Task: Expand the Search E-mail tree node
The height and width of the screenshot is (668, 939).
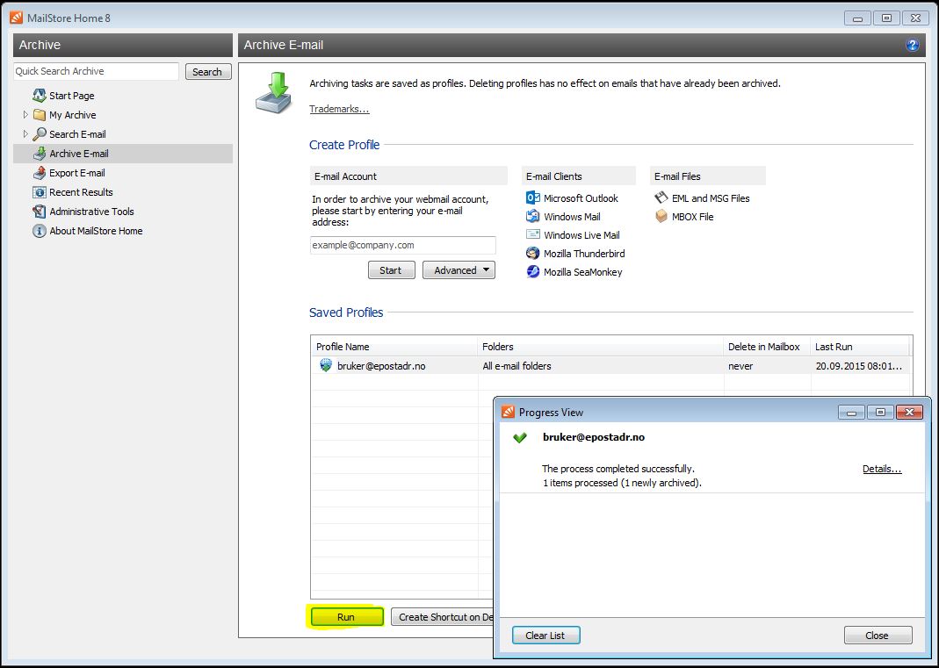Action: 25,133
